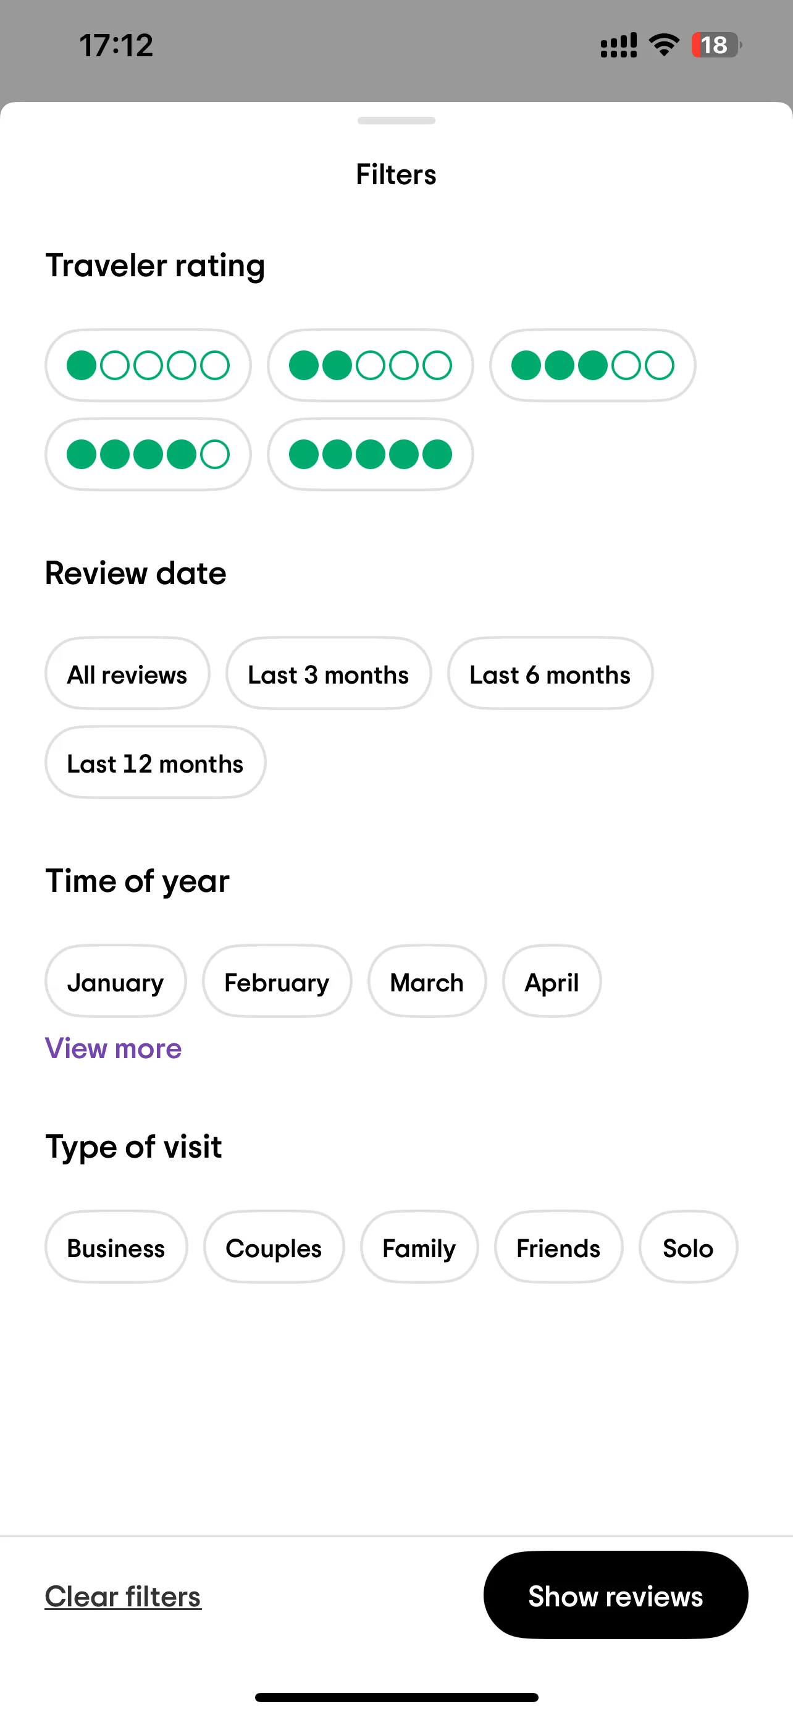Select the three-bubble traveler rating filter

pyautogui.click(x=592, y=365)
